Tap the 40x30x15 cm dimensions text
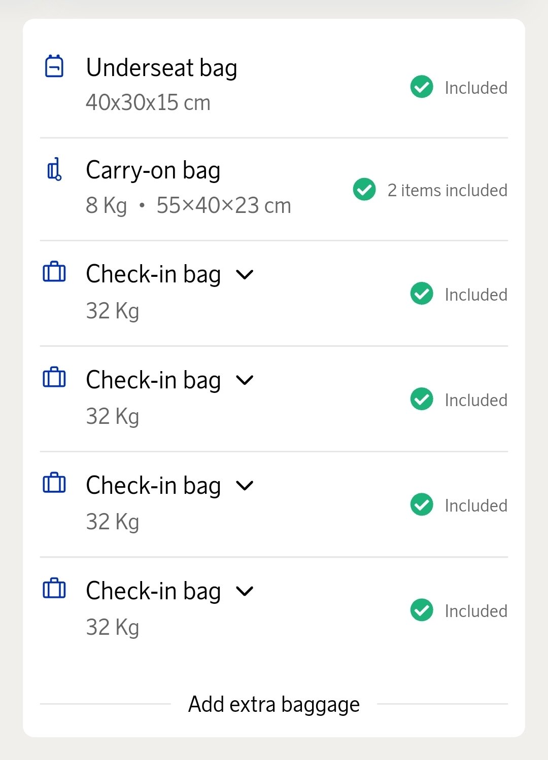548x760 pixels. (x=148, y=103)
